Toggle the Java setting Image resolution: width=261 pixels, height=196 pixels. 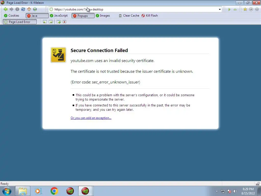point(37,16)
